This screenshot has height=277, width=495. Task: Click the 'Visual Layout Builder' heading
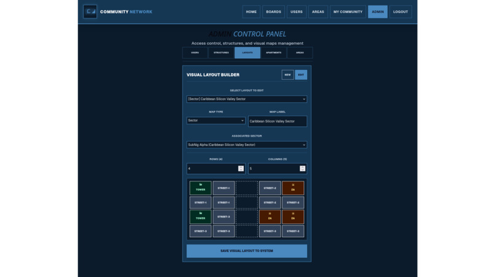click(x=212, y=75)
